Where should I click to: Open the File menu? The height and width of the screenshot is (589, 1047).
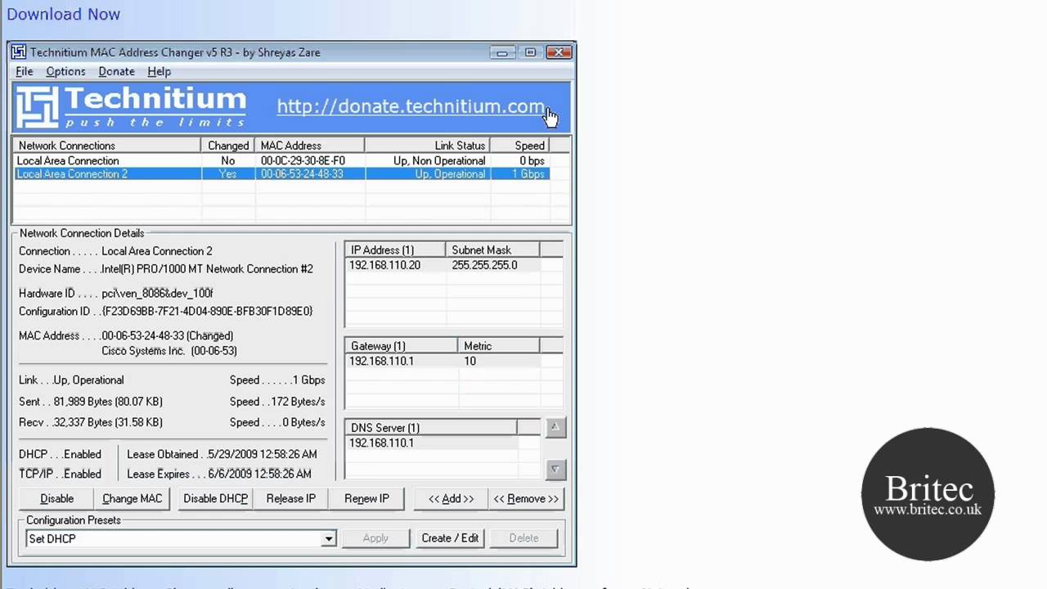pos(25,72)
